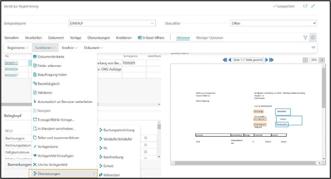Jump to last document page
Image resolution: width=331 pixels, height=179 pixels.
[272, 60]
